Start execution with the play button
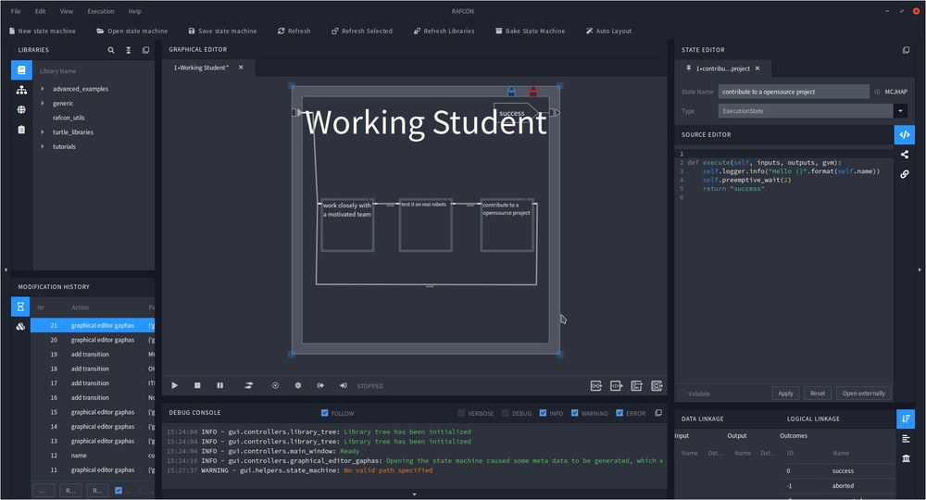This screenshot has width=926, height=500. [x=175, y=385]
